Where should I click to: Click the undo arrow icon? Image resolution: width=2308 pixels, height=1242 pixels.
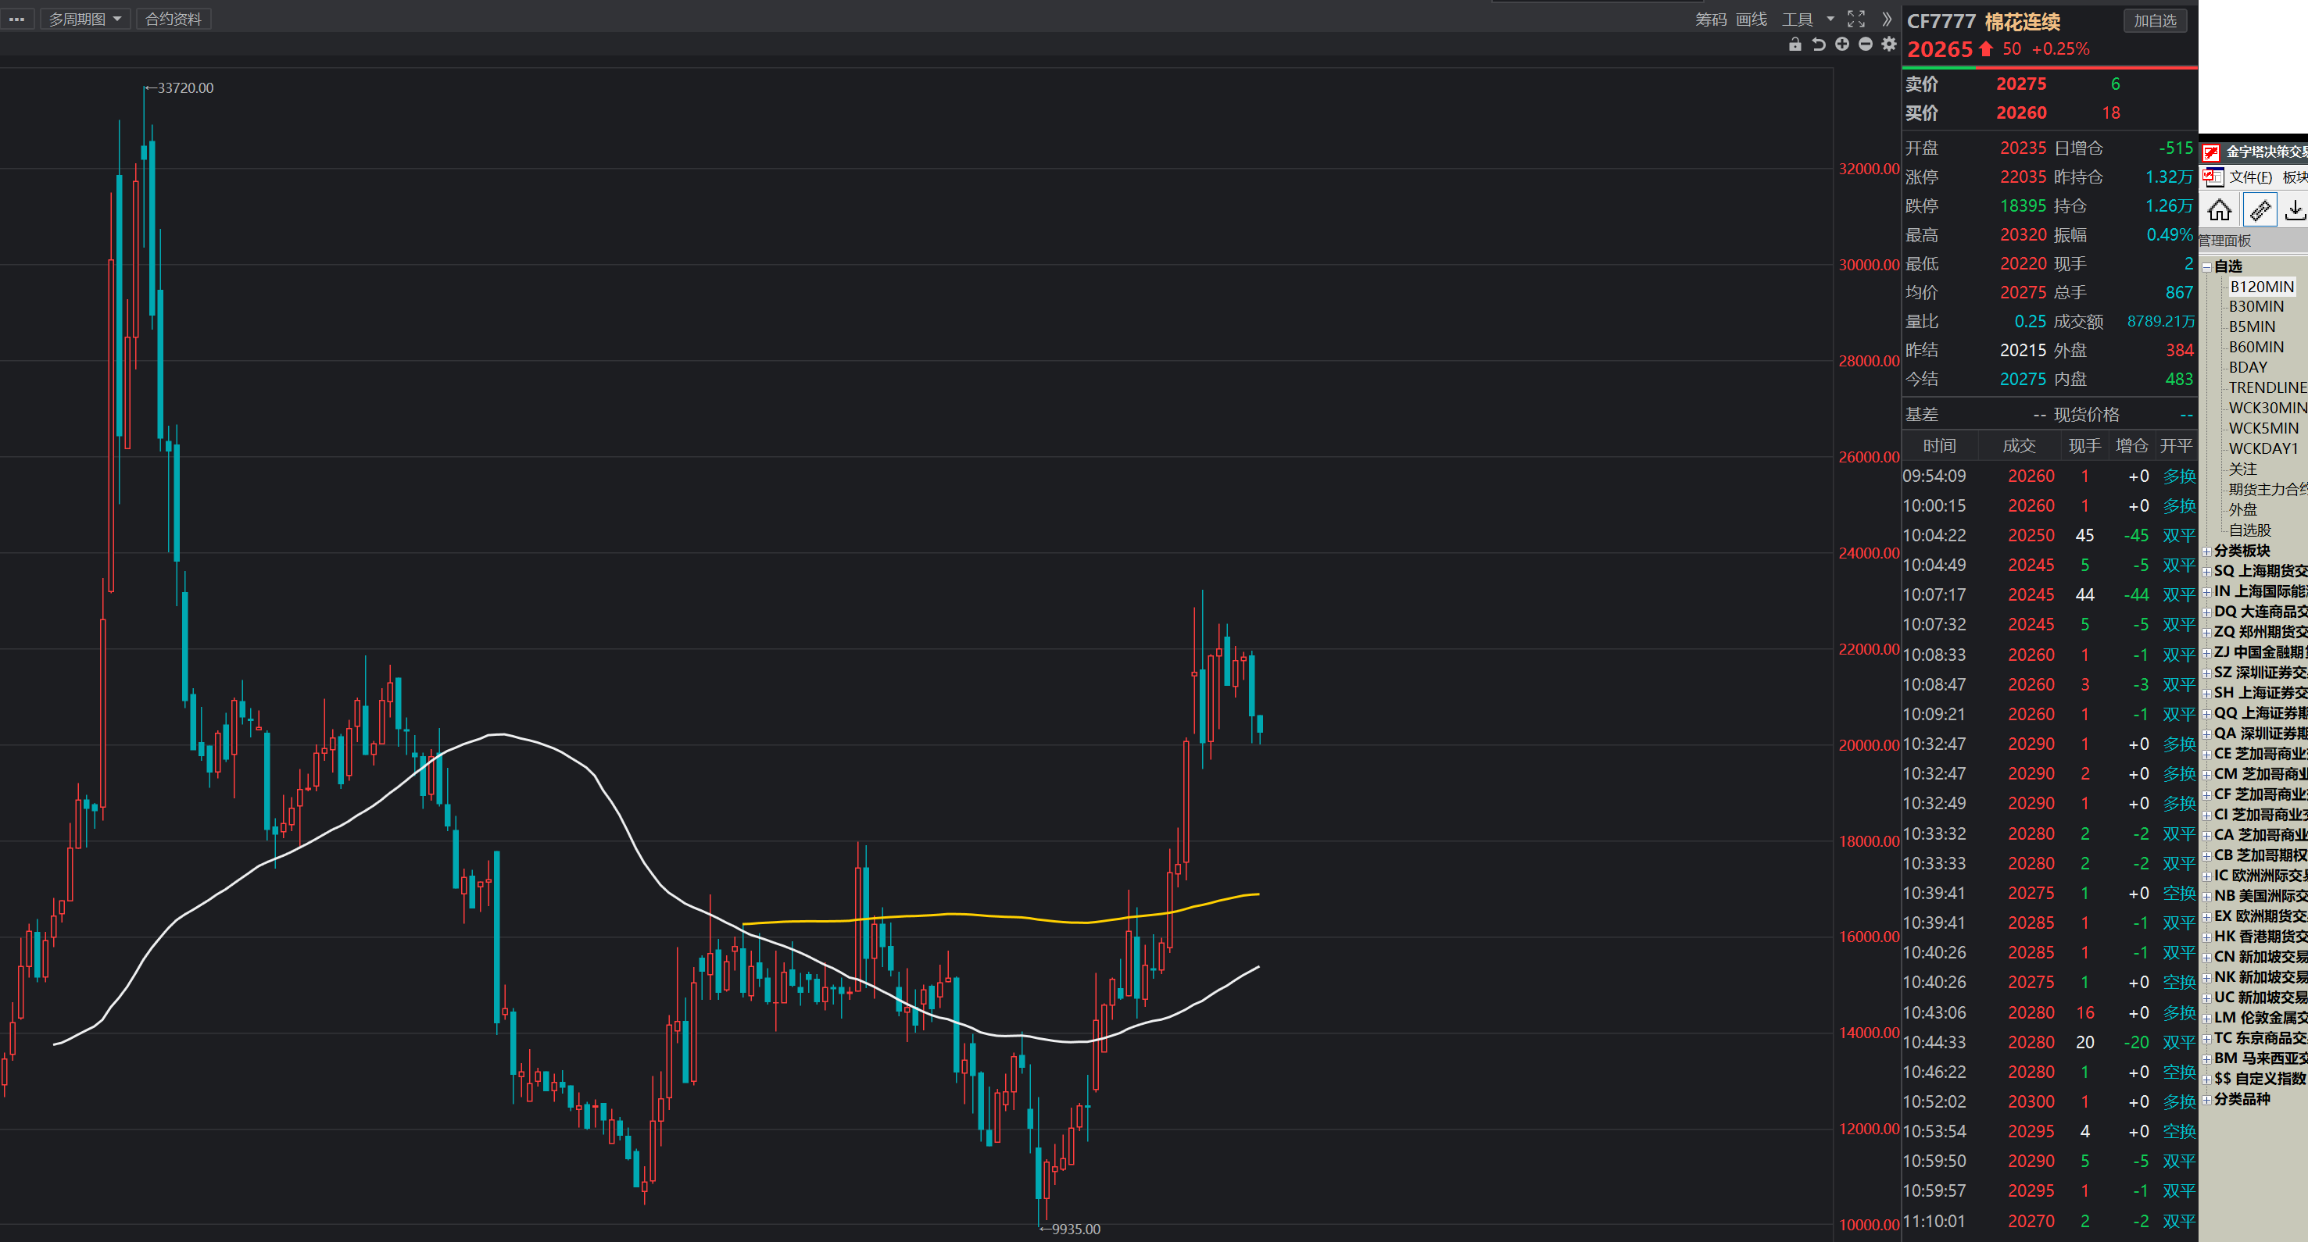click(1818, 45)
